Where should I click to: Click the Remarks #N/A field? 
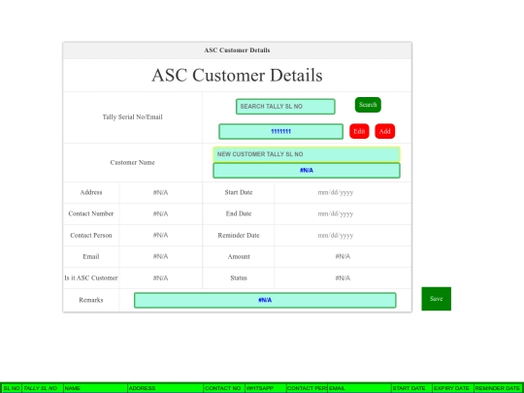tap(265, 301)
